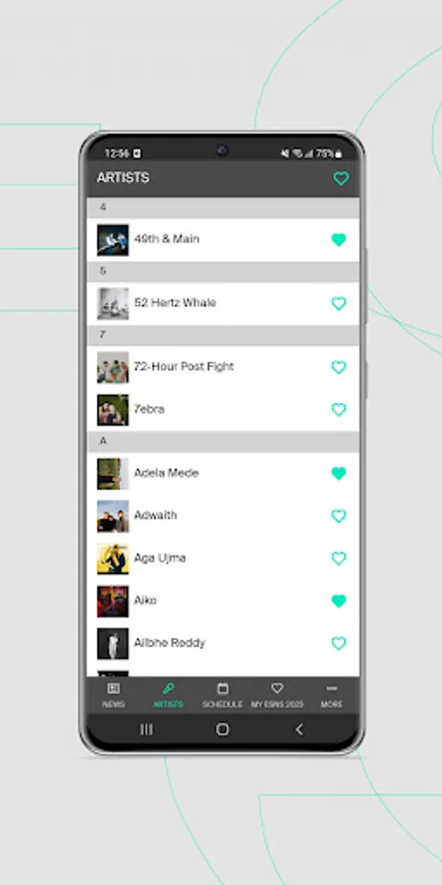
Task: Tap Aga Ujma yellow thumbnail
Action: coord(113,559)
